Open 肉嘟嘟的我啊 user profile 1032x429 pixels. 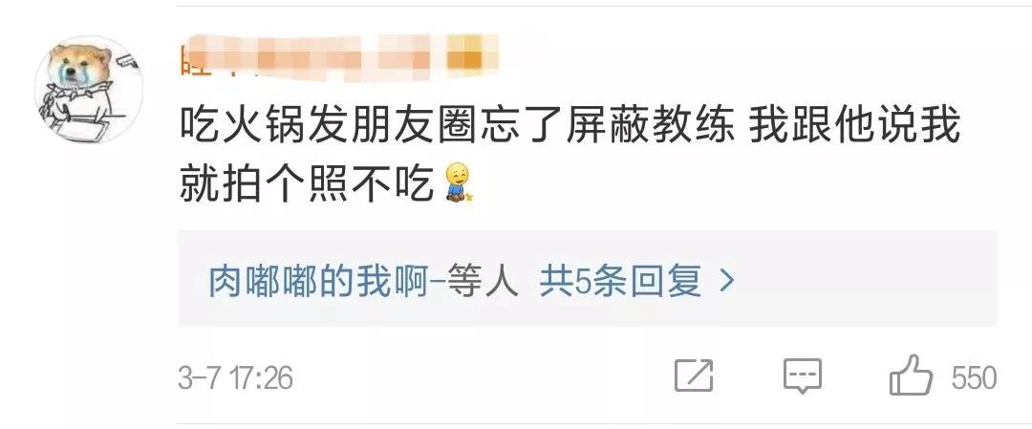(319, 283)
